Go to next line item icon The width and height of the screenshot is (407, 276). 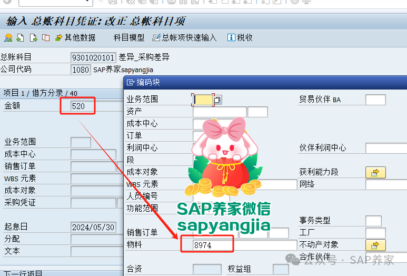pyautogui.click(x=33, y=37)
